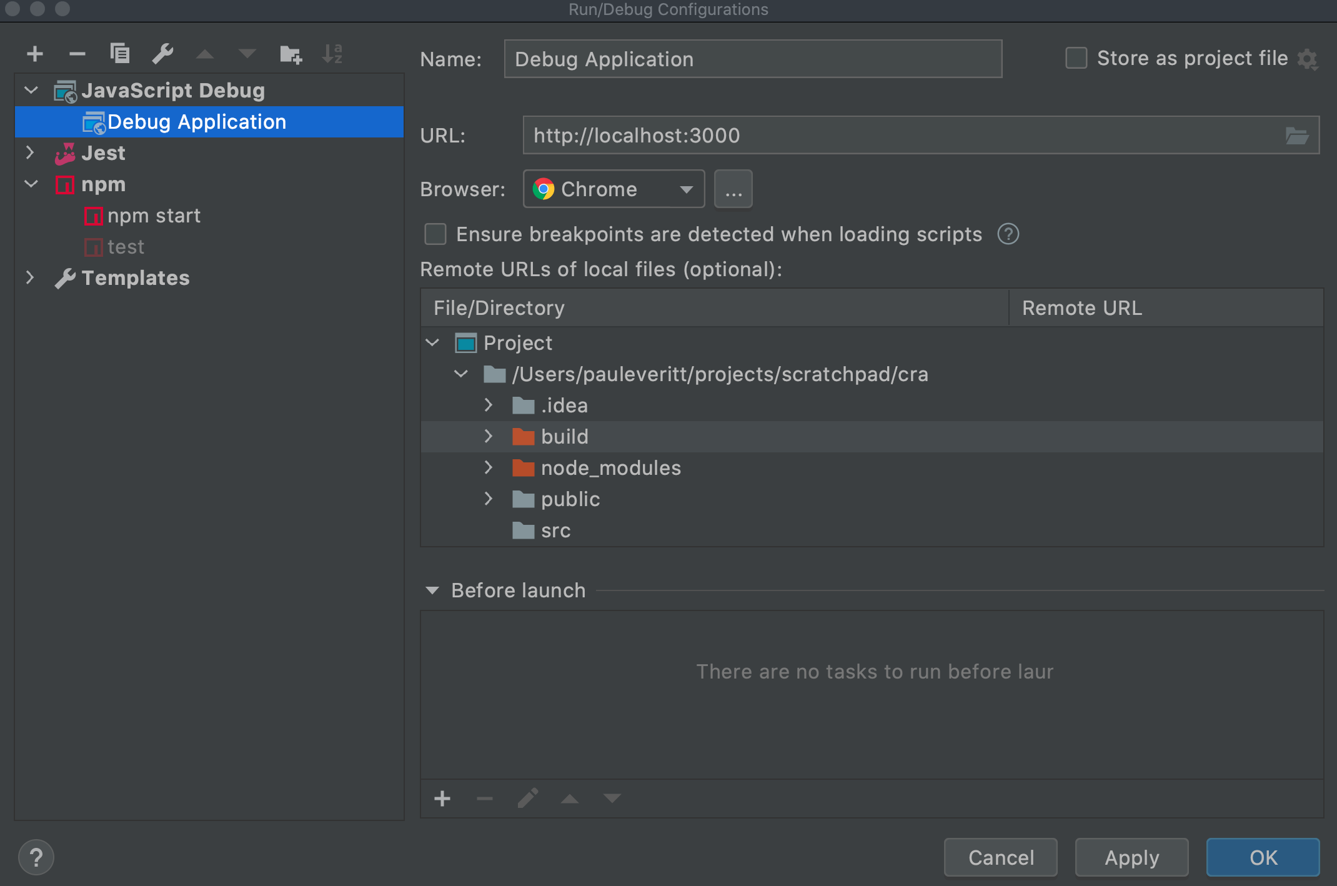Image resolution: width=1337 pixels, height=886 pixels.
Task: Select the Jest configuration group
Action: [104, 152]
